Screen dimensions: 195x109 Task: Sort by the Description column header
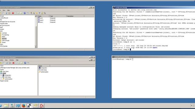point(75,16)
